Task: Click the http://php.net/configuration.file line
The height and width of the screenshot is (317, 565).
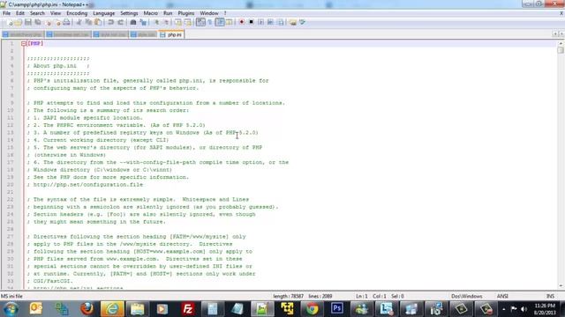Action: pyautogui.click(x=85, y=185)
